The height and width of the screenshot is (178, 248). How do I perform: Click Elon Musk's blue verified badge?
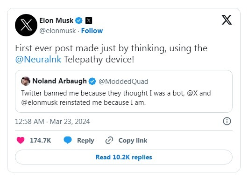point(79,21)
